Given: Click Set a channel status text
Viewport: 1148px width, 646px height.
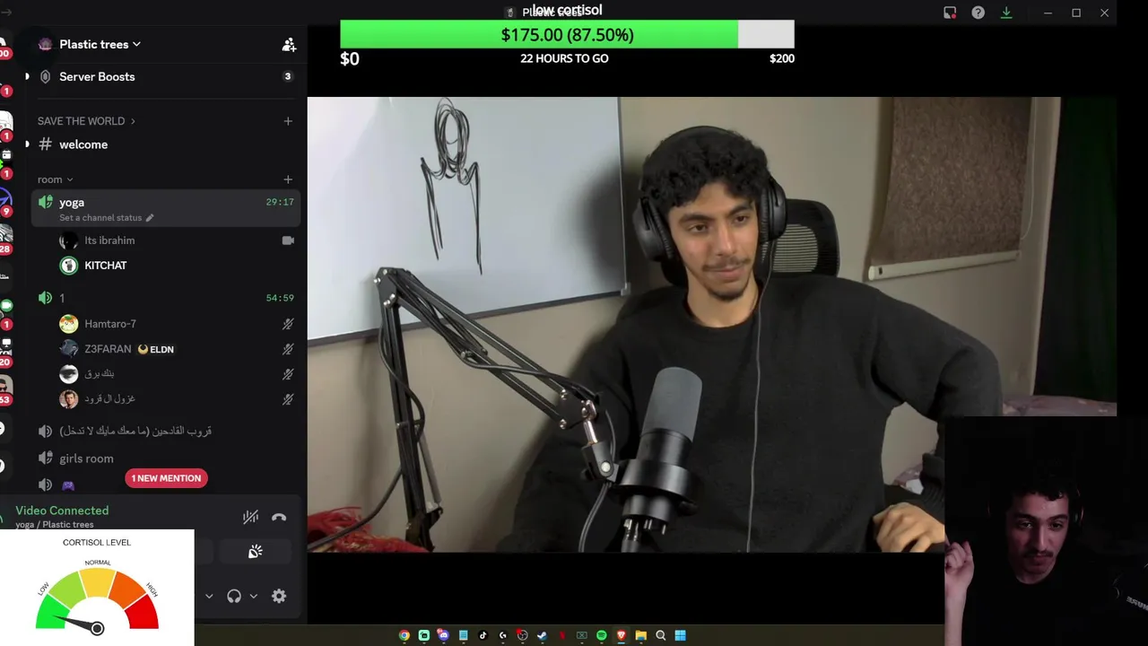Looking at the screenshot, I should [100, 218].
